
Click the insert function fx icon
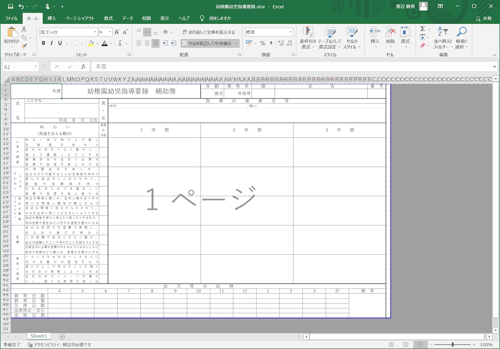[x=83, y=67]
